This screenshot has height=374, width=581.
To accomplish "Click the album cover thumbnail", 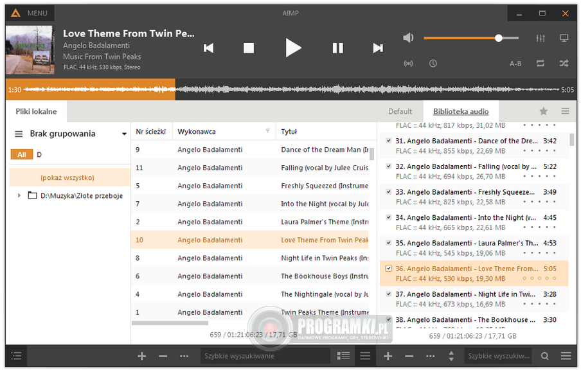I will [30, 49].
